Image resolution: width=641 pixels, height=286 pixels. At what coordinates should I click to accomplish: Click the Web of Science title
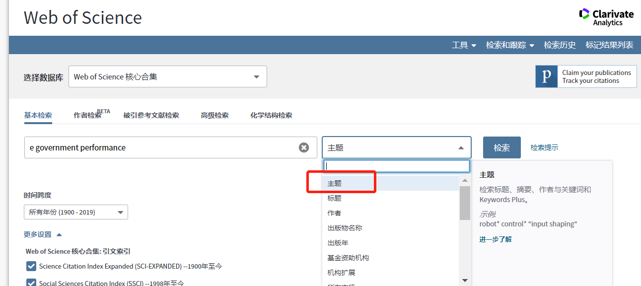pos(83,17)
